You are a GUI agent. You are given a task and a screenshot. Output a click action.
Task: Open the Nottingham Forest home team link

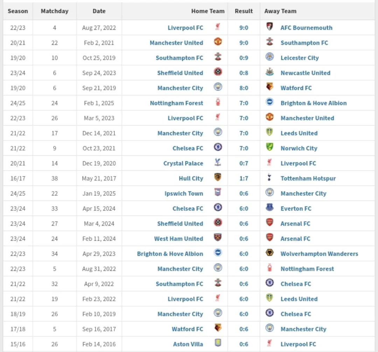[x=176, y=103]
